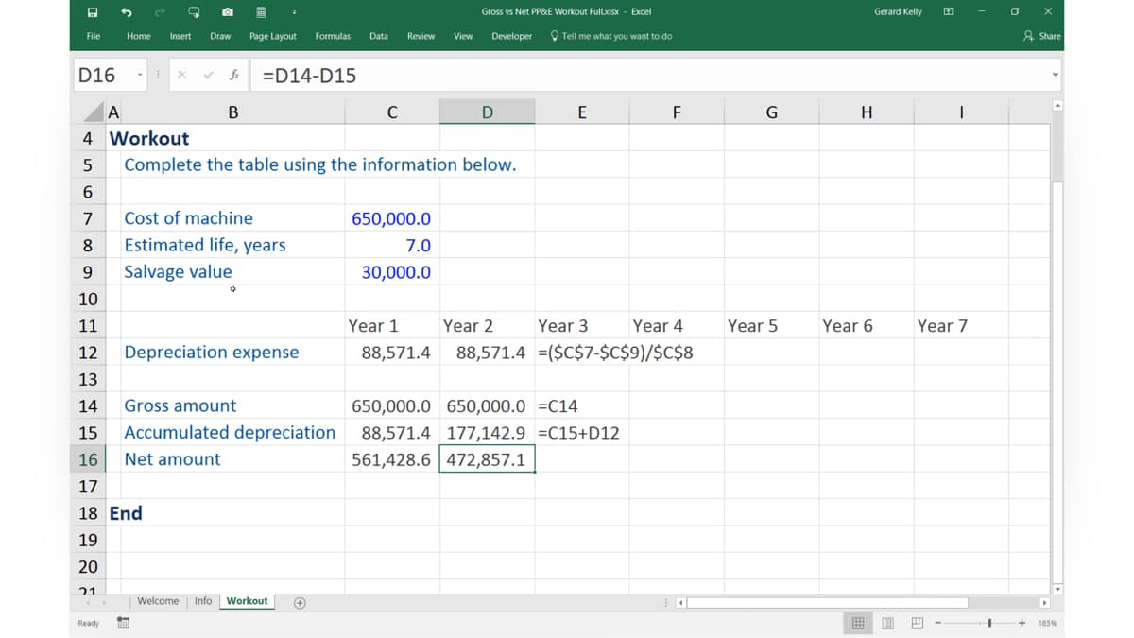
Task: Confirm the entry with the checkmark icon
Action: pyautogui.click(x=207, y=76)
